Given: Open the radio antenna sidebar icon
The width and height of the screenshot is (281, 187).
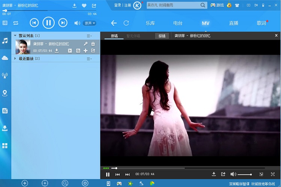Looking at the screenshot, I should 5,75.
